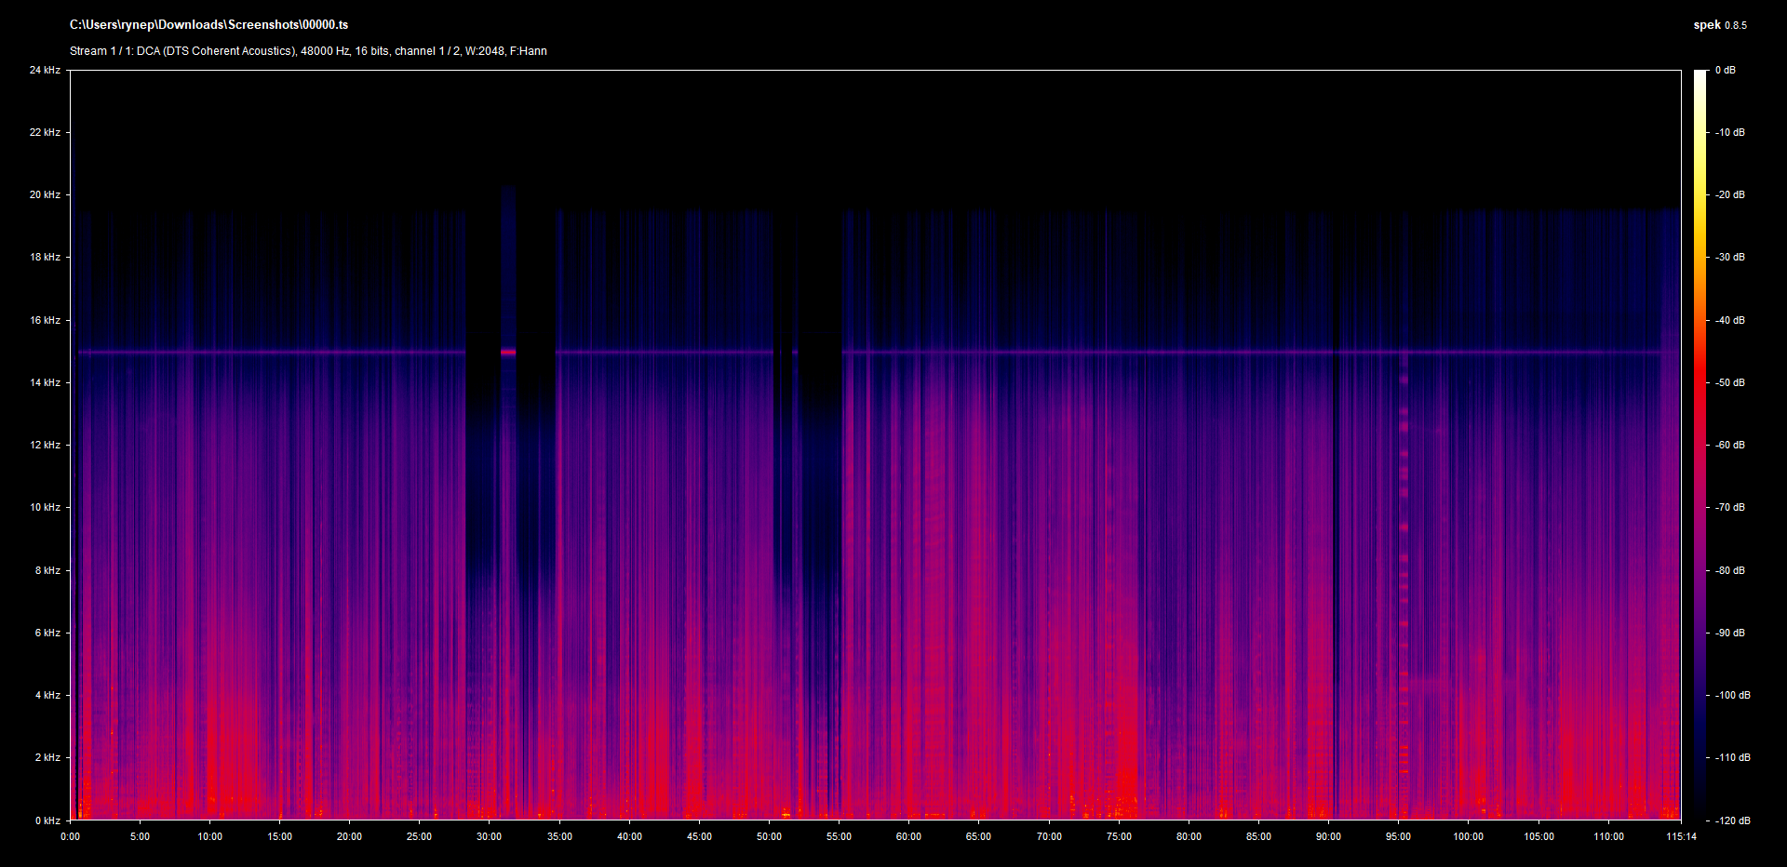Click the -120 dB scale label
The width and height of the screenshot is (1787, 867).
pyautogui.click(x=1732, y=820)
